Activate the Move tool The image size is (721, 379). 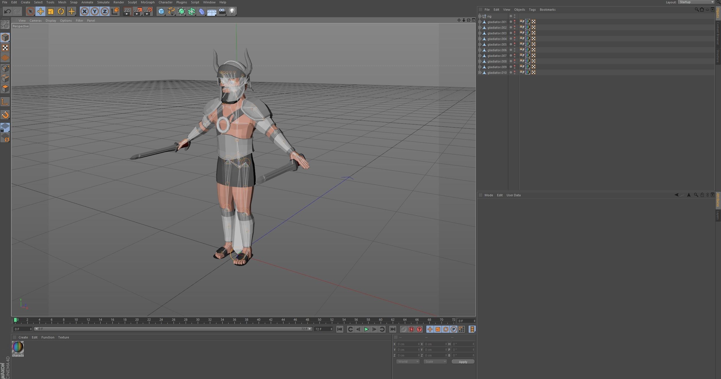click(x=41, y=12)
